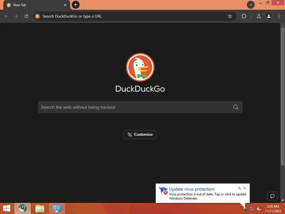
Task: Open the Chrome Labs flask icon
Action: 259,16
